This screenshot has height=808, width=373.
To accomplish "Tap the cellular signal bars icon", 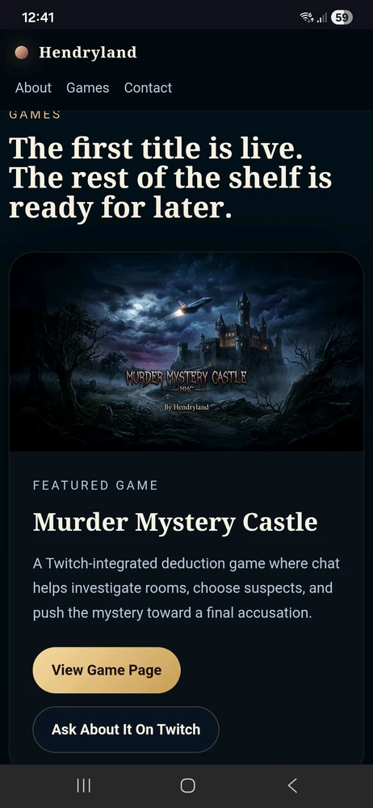I will point(322,18).
